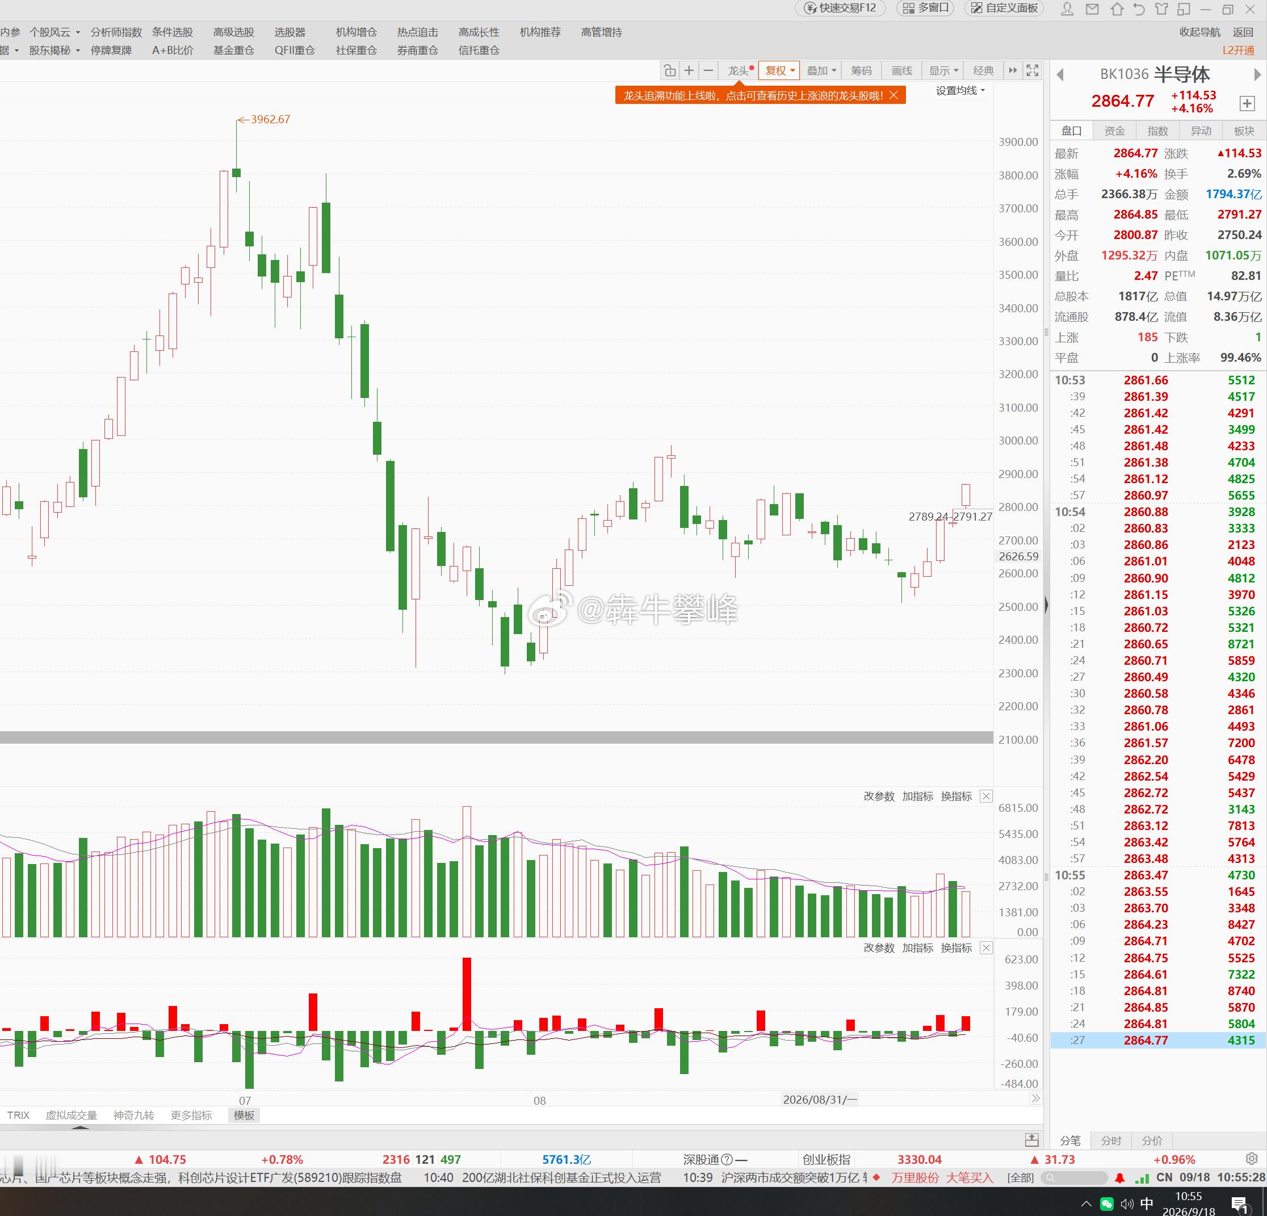The height and width of the screenshot is (1216, 1267).
Task: Switch to the 分笔 tick tab
Action: (1071, 1140)
